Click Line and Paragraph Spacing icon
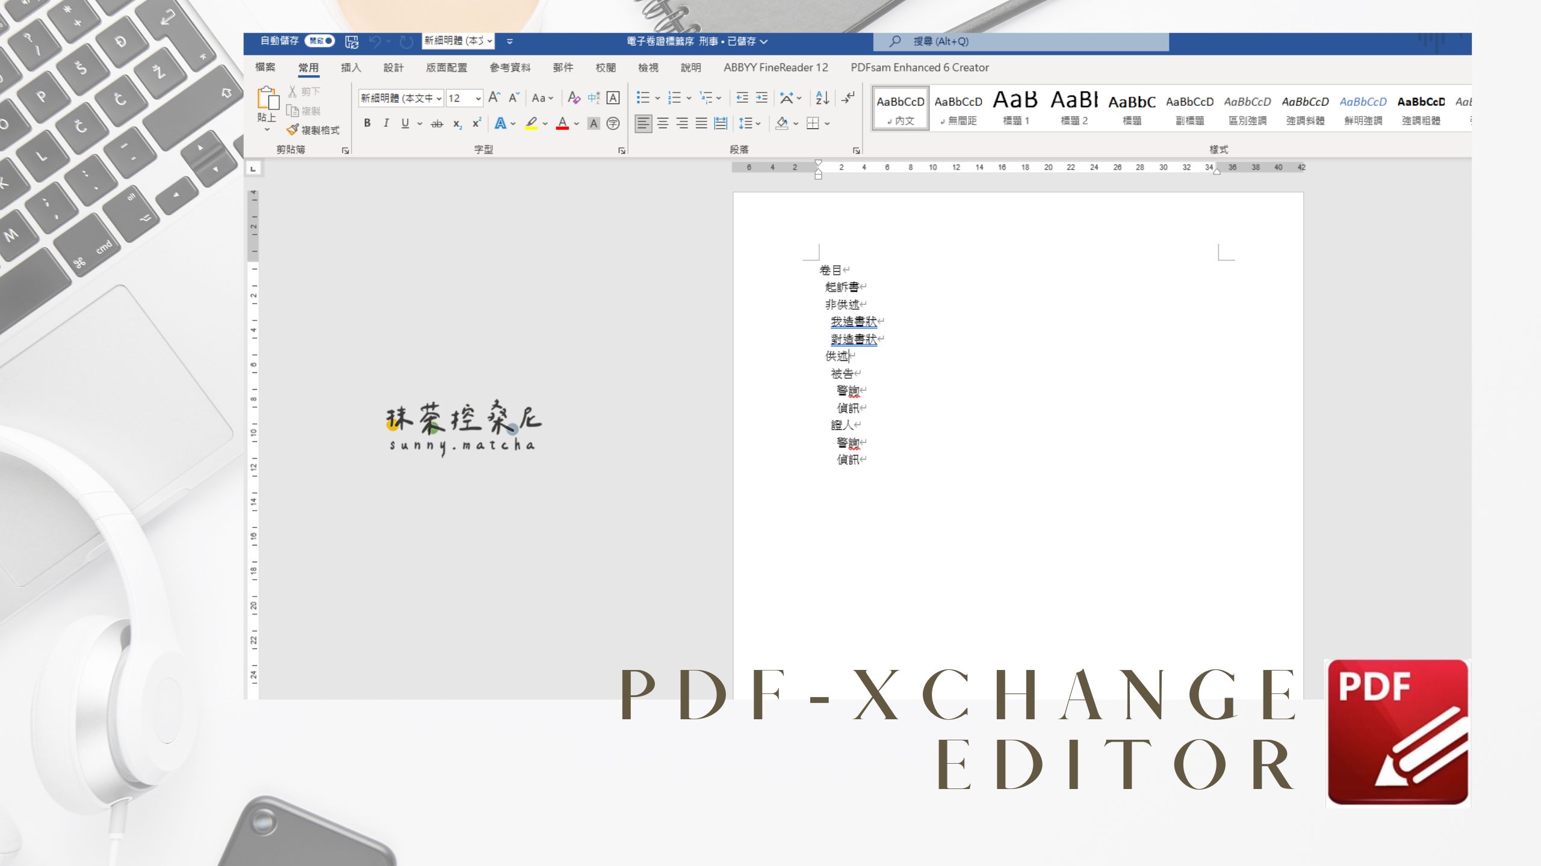 746,123
